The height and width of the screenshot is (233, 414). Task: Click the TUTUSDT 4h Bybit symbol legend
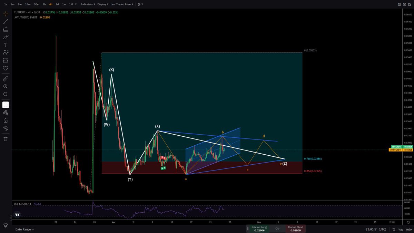27,12
